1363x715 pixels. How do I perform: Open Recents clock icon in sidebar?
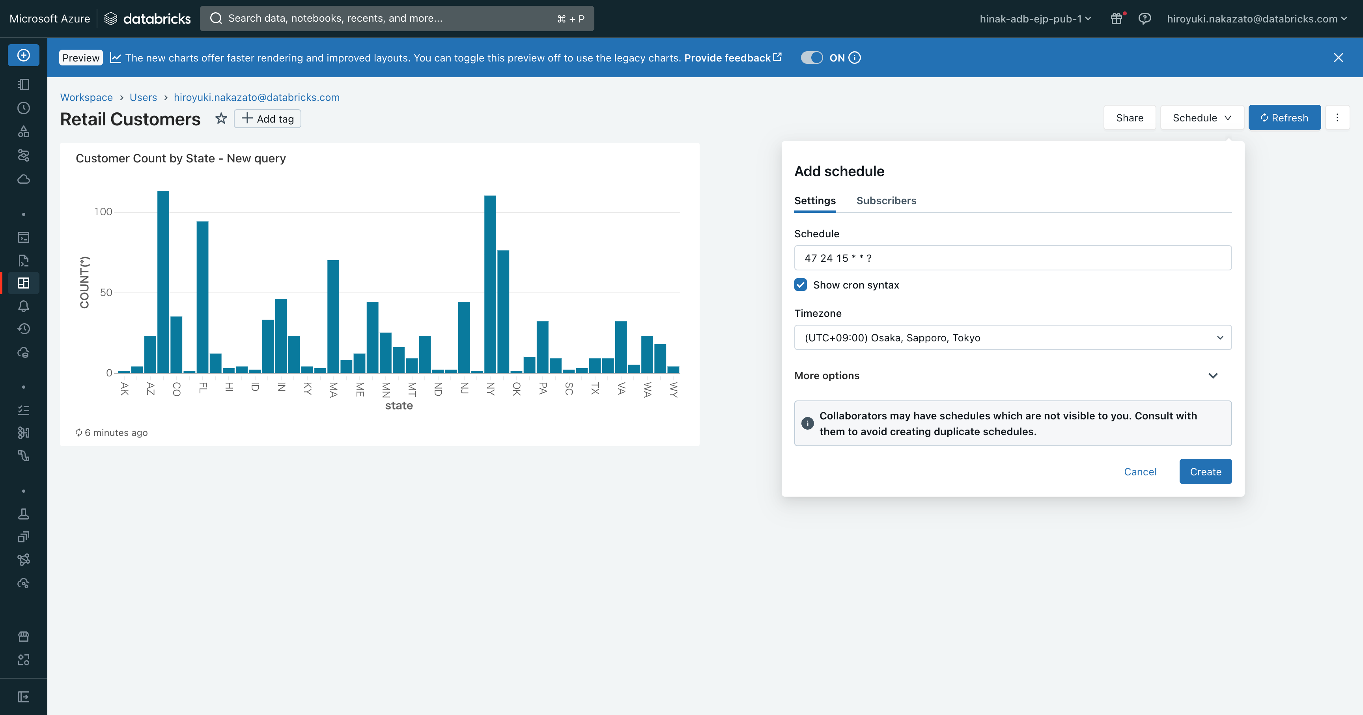(23, 108)
